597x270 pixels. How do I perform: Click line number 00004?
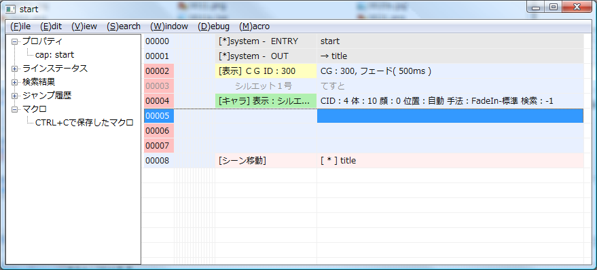159,101
